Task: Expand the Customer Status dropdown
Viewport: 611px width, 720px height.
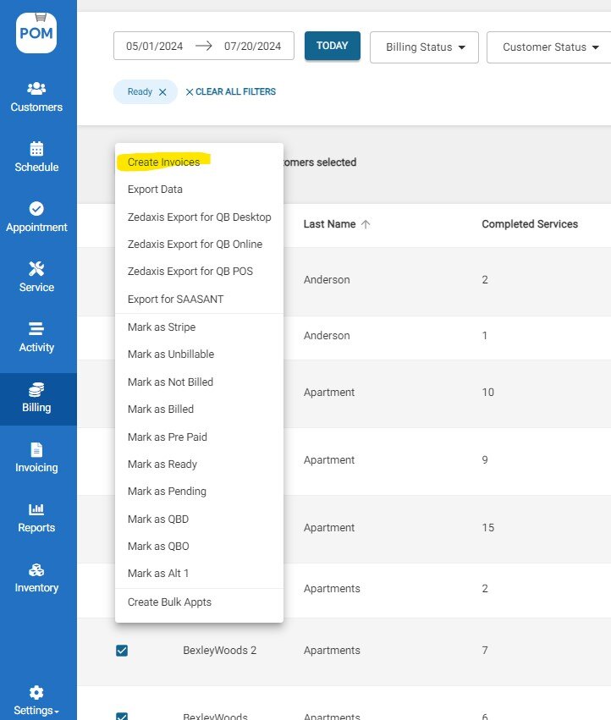Action: pos(550,47)
